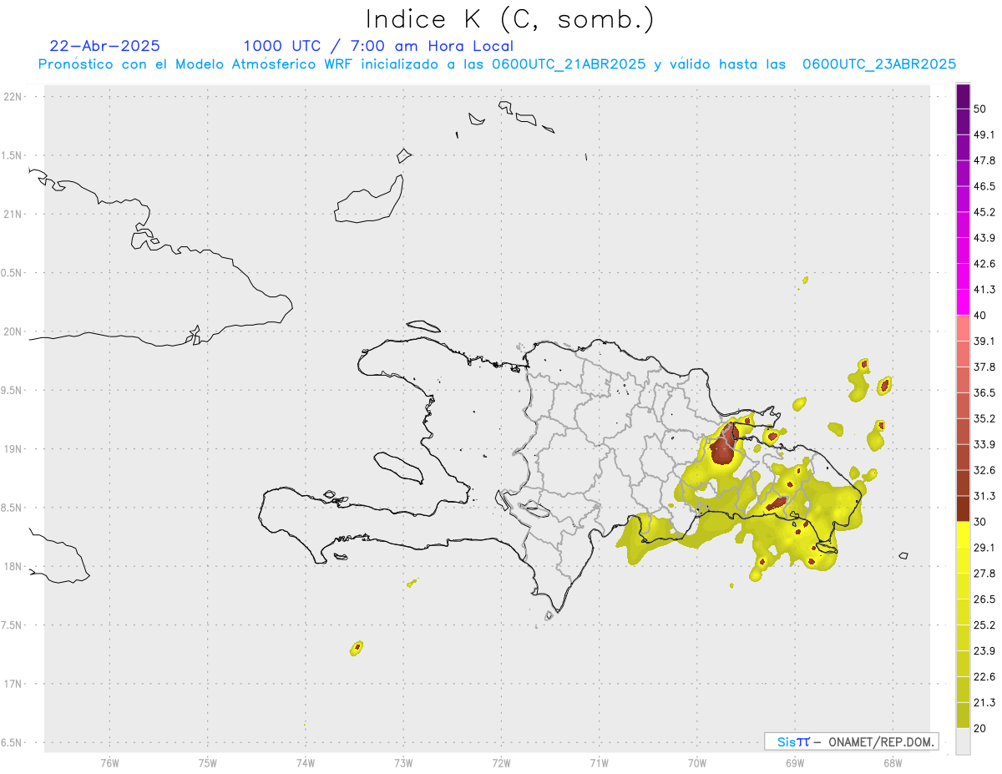Click the 69W longitude label
The width and height of the screenshot is (1002, 774).
795,762
